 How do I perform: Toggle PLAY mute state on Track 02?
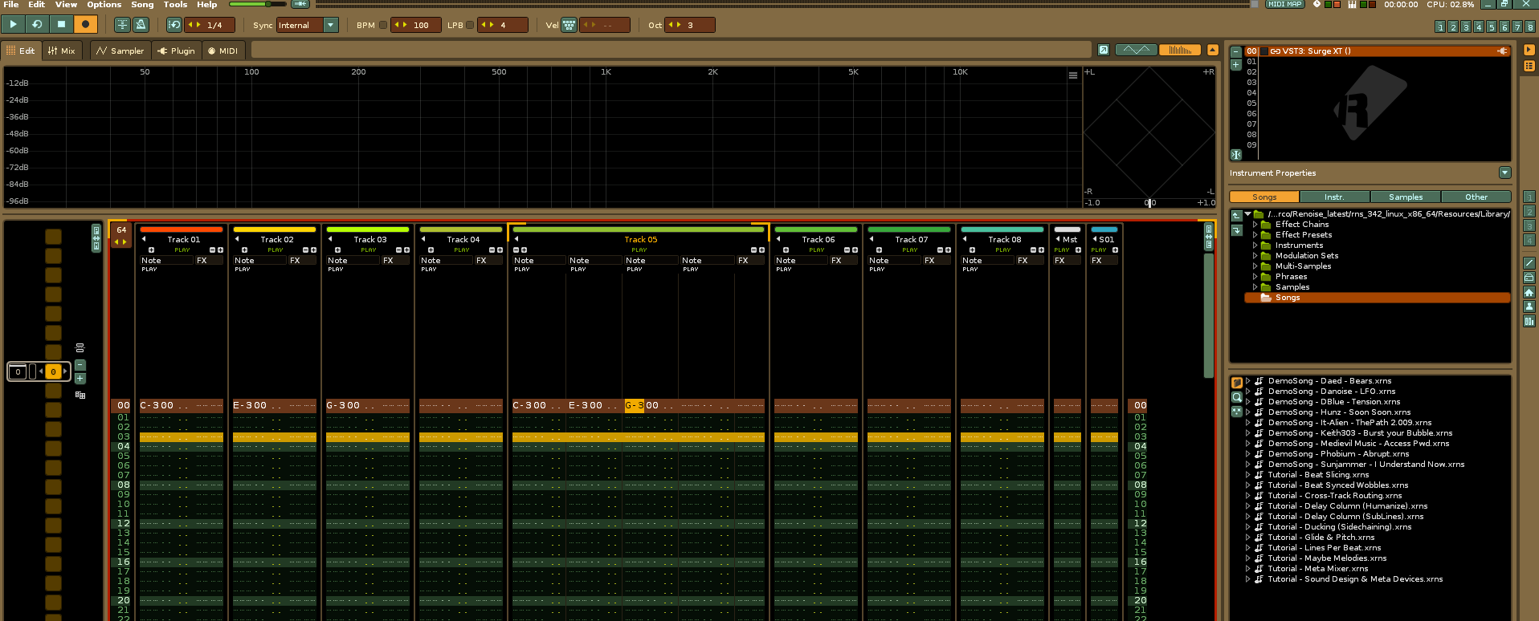[275, 250]
